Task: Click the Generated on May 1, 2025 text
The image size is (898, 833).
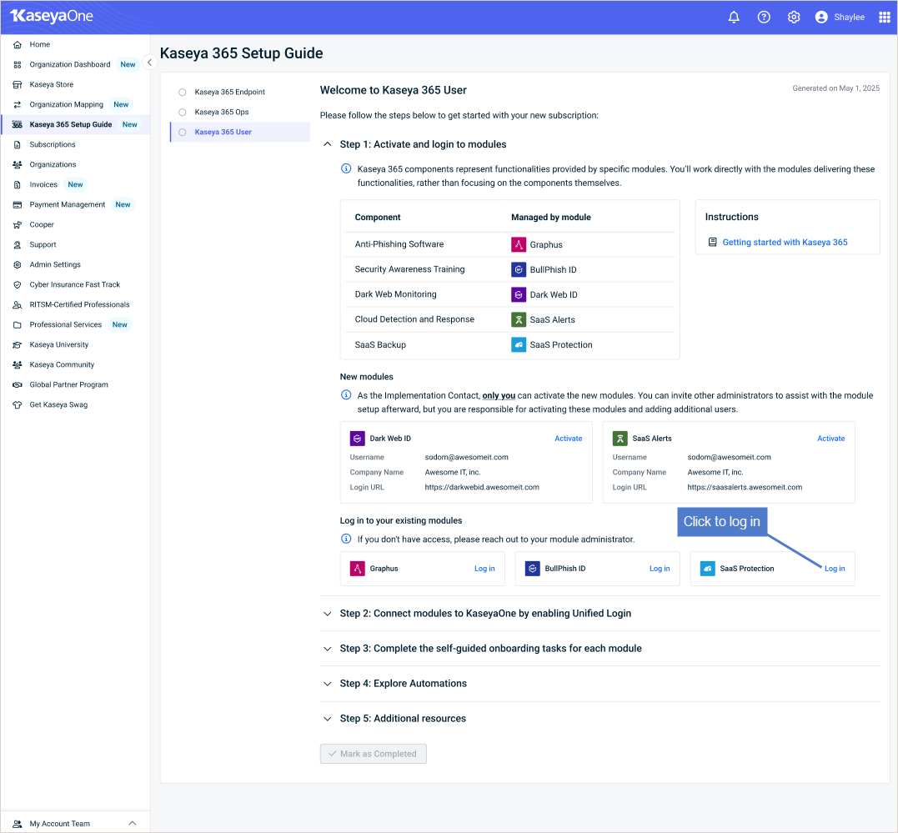Action: (835, 88)
